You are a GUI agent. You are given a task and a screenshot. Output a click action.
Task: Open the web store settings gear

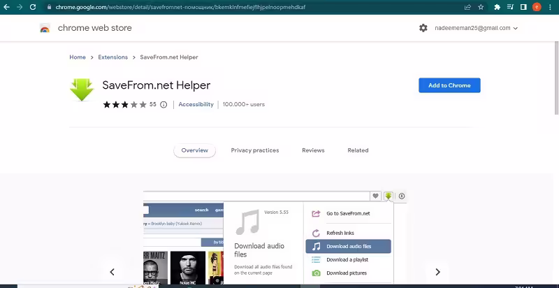click(423, 28)
